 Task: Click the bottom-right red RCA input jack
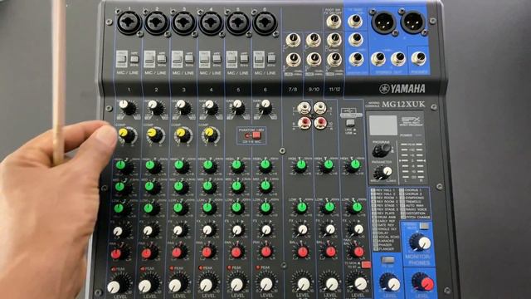(319, 122)
